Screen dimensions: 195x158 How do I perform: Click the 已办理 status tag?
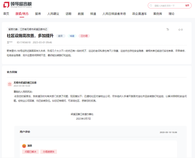(84, 36)
